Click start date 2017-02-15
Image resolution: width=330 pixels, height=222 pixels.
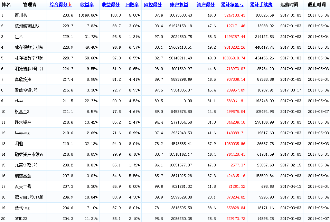click(x=291, y=165)
